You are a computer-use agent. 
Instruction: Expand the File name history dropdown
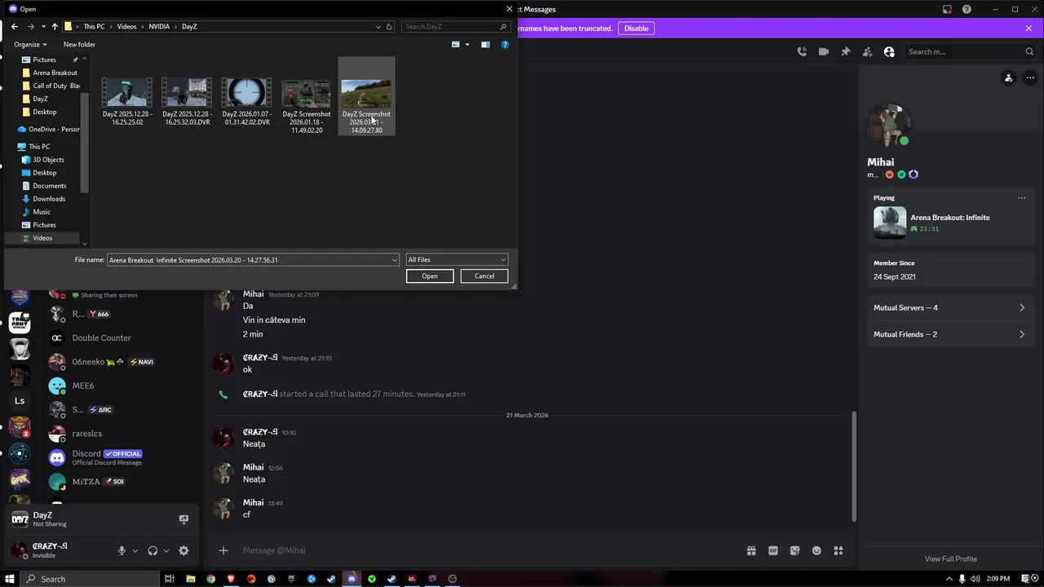pos(395,260)
